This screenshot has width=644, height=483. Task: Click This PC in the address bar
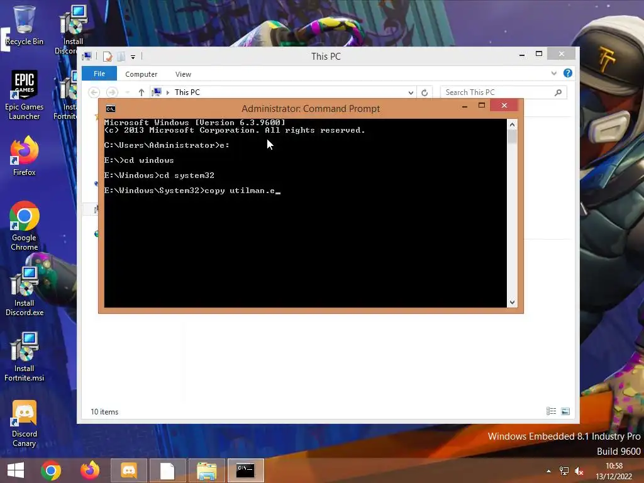[x=187, y=92]
